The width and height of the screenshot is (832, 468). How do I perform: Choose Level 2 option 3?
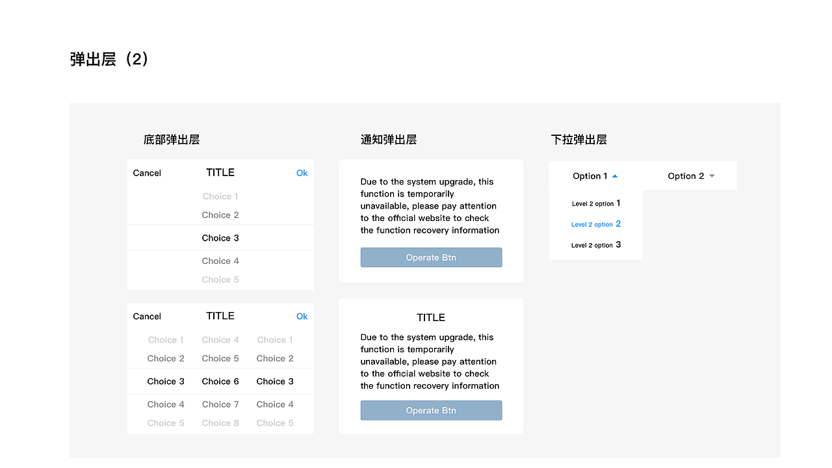pos(596,245)
